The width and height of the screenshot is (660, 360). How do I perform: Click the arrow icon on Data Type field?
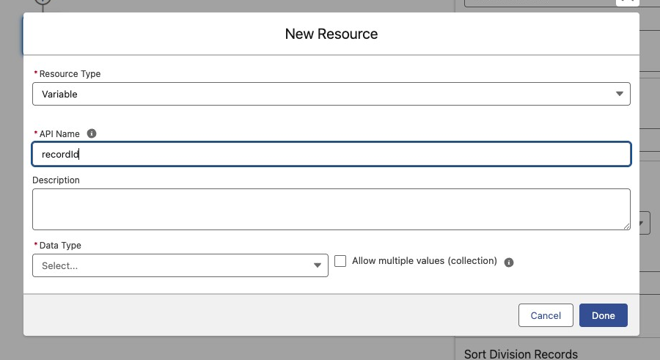(318, 265)
